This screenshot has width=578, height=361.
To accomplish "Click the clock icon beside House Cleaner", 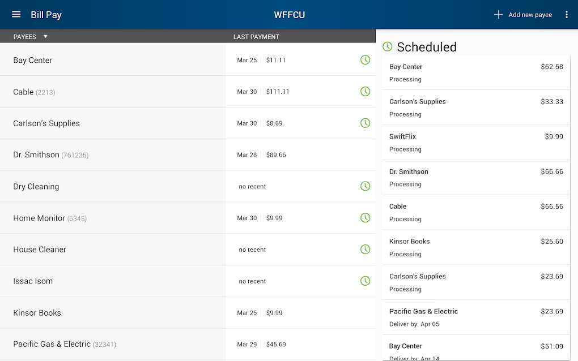I will pyautogui.click(x=365, y=249).
